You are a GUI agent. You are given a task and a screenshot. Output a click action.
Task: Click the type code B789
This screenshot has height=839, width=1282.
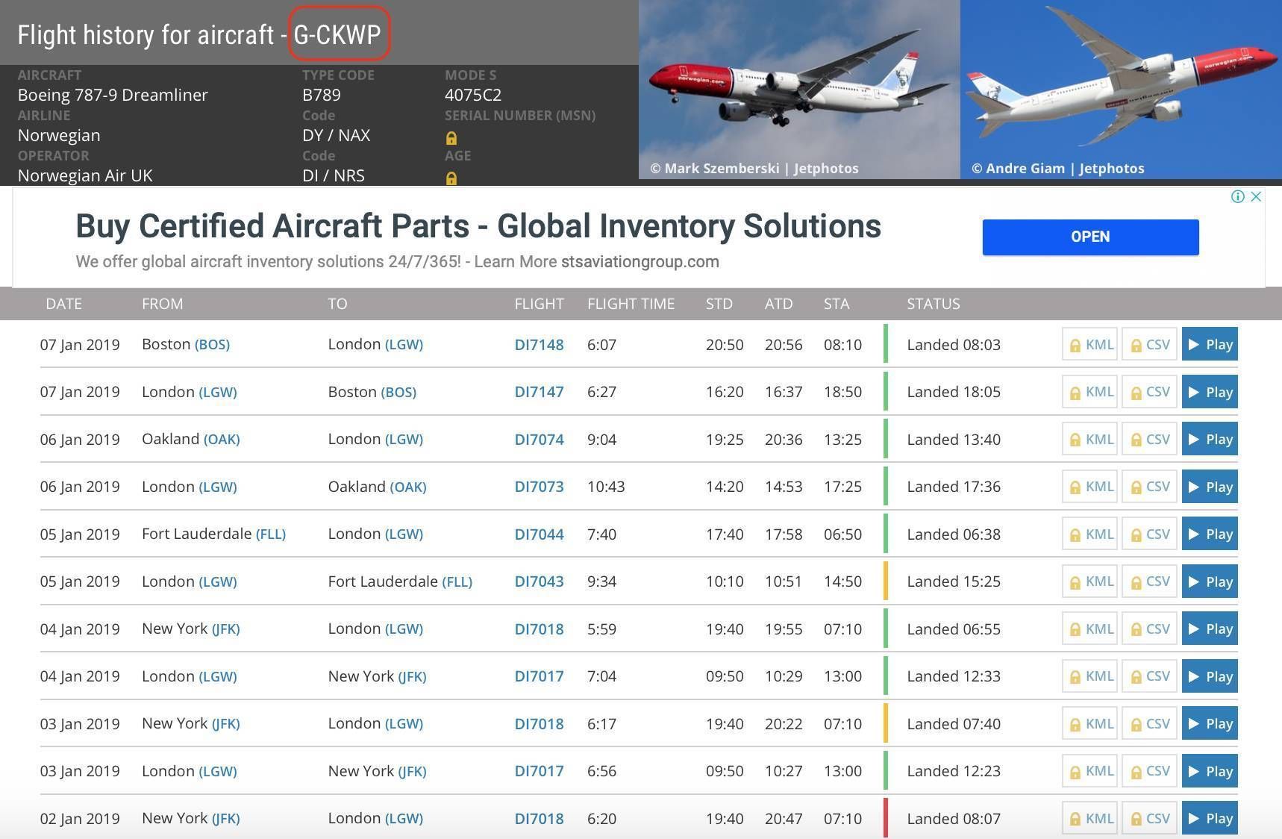click(x=322, y=95)
